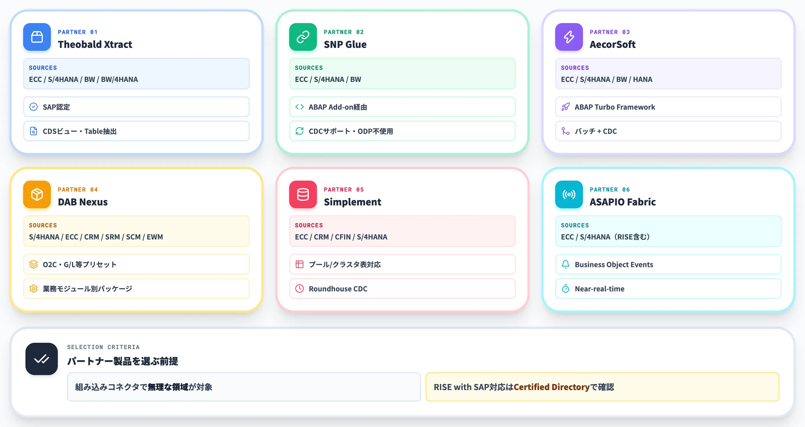Click the branch icon beside バッチ + CDC
Image resolution: width=805 pixels, height=427 pixels.
click(565, 131)
